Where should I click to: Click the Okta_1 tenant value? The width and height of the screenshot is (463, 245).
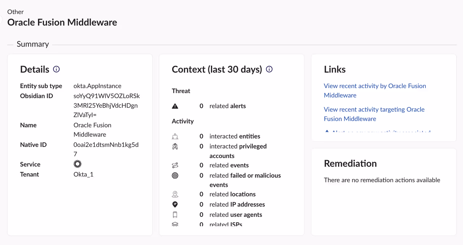pos(84,174)
